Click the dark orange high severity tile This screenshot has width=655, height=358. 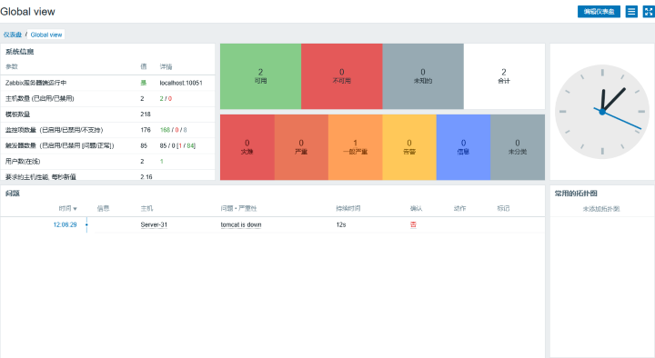(x=301, y=147)
